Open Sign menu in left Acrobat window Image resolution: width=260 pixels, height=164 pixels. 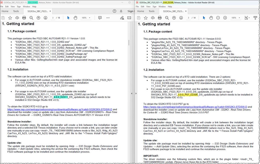coord(19,6)
